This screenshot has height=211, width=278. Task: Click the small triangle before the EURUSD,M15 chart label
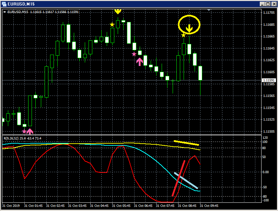4,12
